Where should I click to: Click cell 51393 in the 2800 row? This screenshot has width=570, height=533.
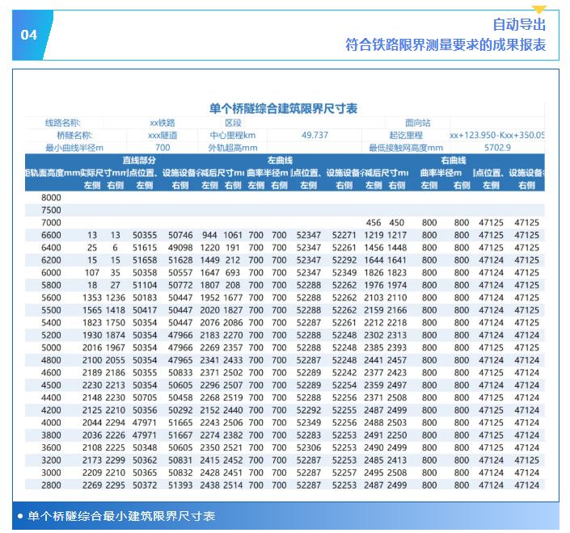(180, 485)
